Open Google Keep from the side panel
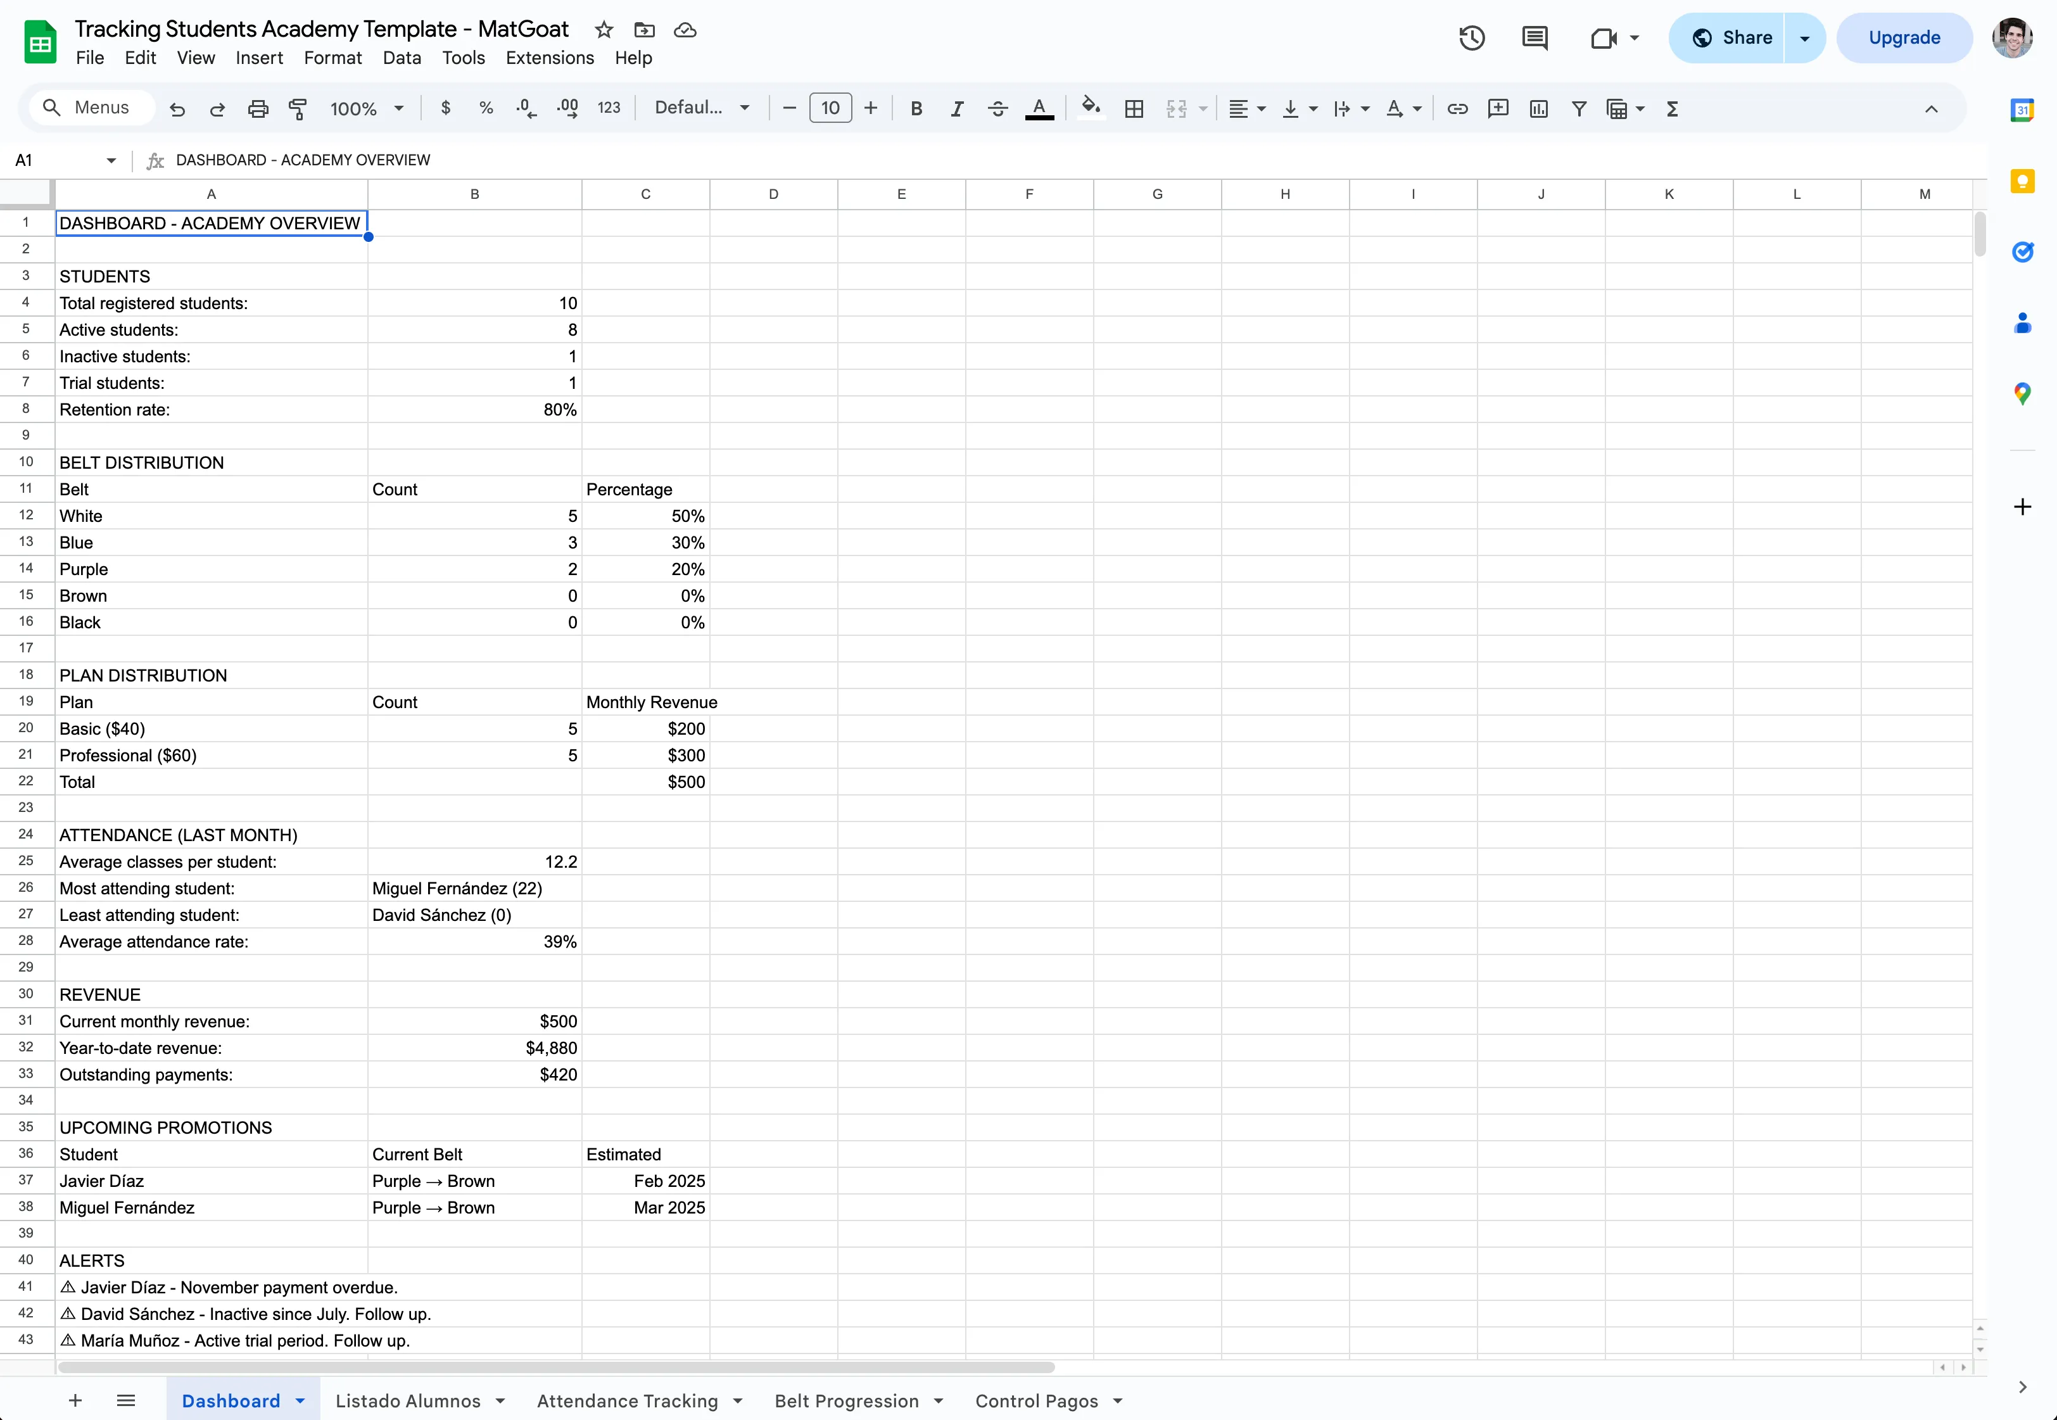The width and height of the screenshot is (2057, 1420). pyautogui.click(x=2022, y=181)
